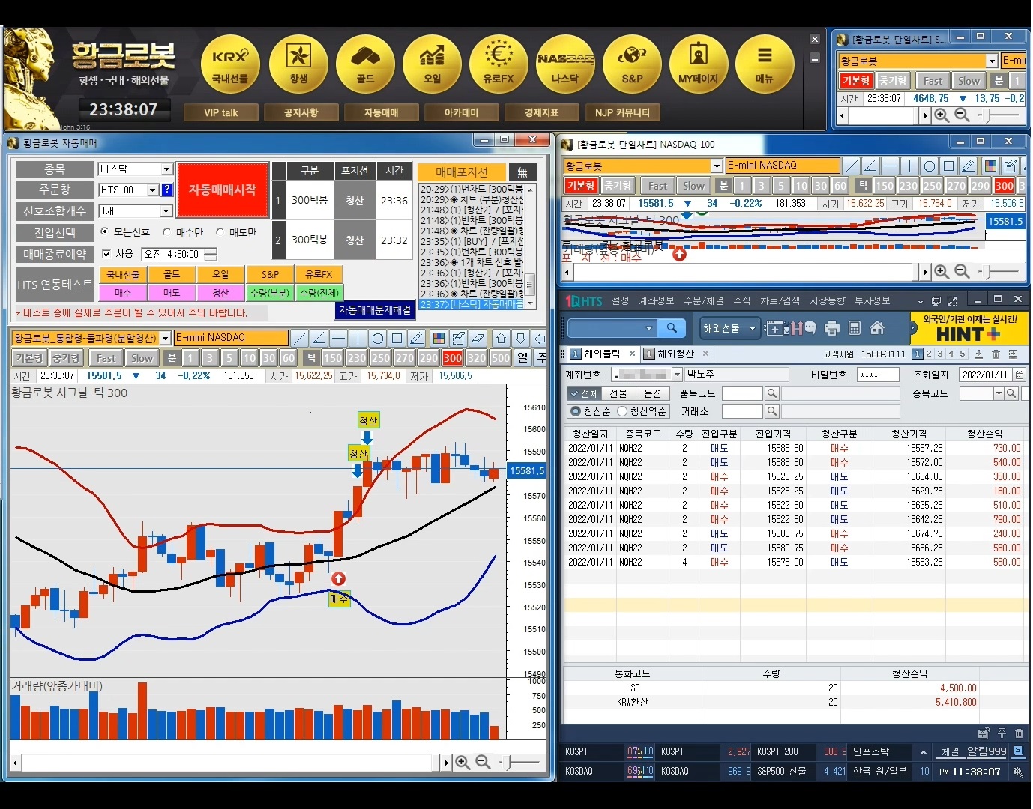Viewport: 1033px width, 809px height.
Task: Switch to 해외청산 tab
Action: 675,354
